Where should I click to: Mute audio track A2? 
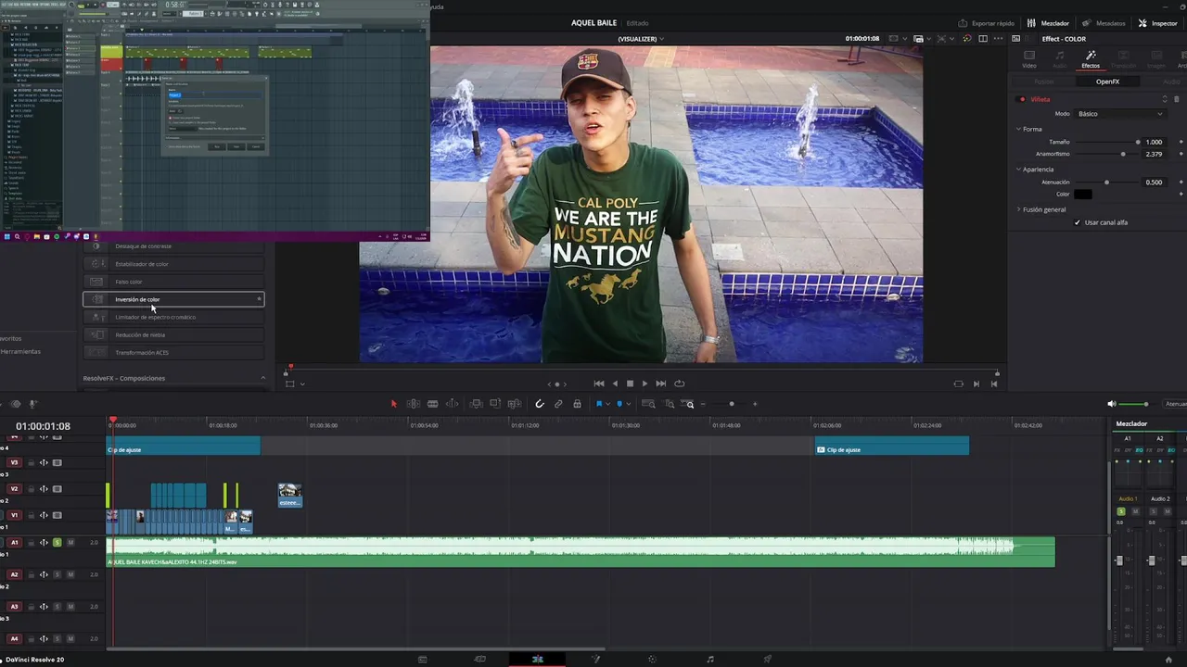tap(70, 574)
